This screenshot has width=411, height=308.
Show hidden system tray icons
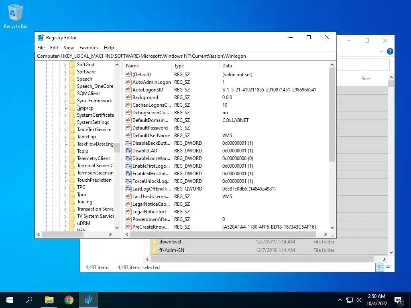point(340,300)
